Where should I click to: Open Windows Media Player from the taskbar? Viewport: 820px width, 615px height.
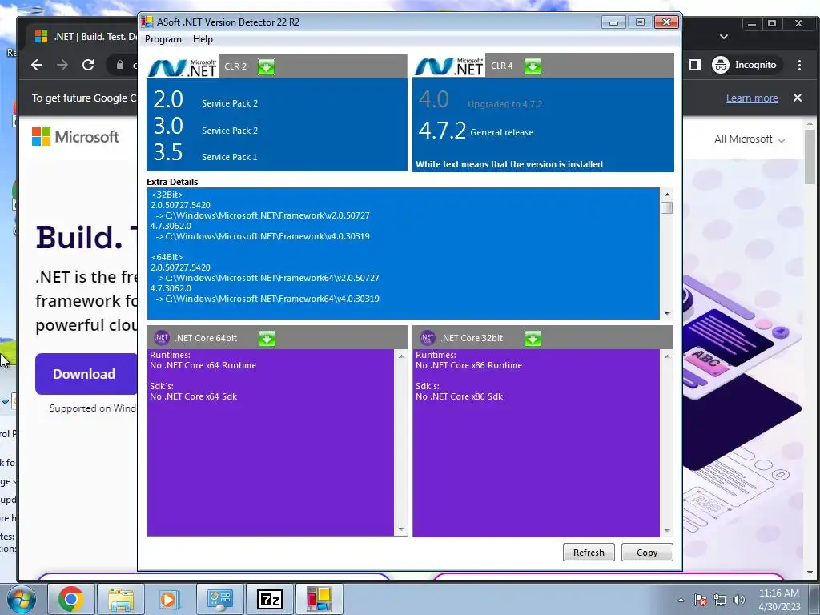(170, 599)
